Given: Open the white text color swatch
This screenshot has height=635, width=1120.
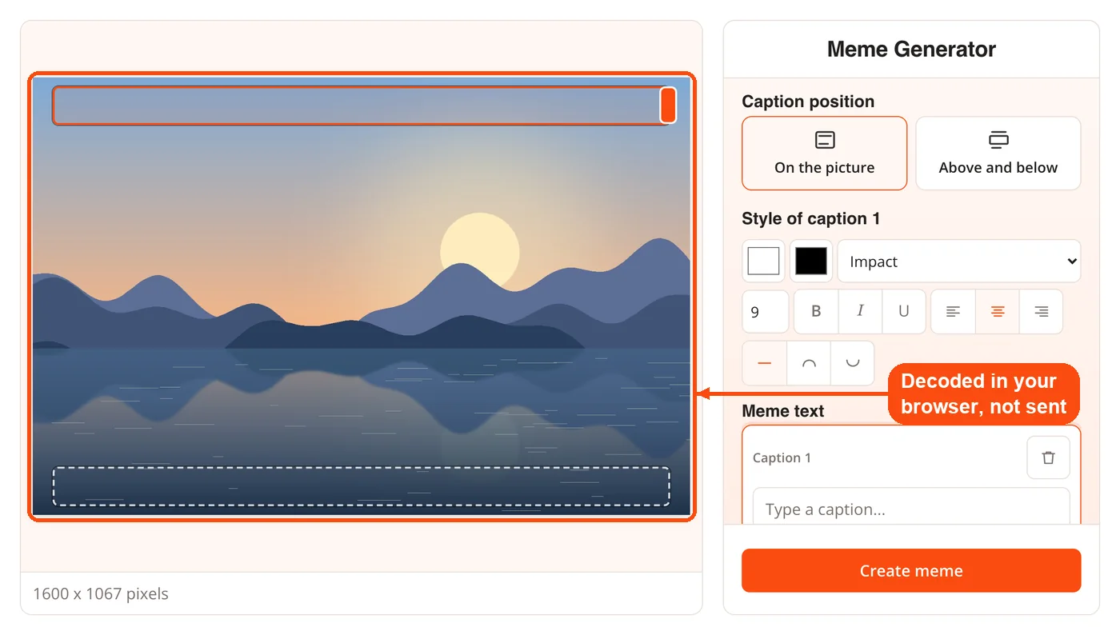Looking at the screenshot, I should [x=763, y=262].
